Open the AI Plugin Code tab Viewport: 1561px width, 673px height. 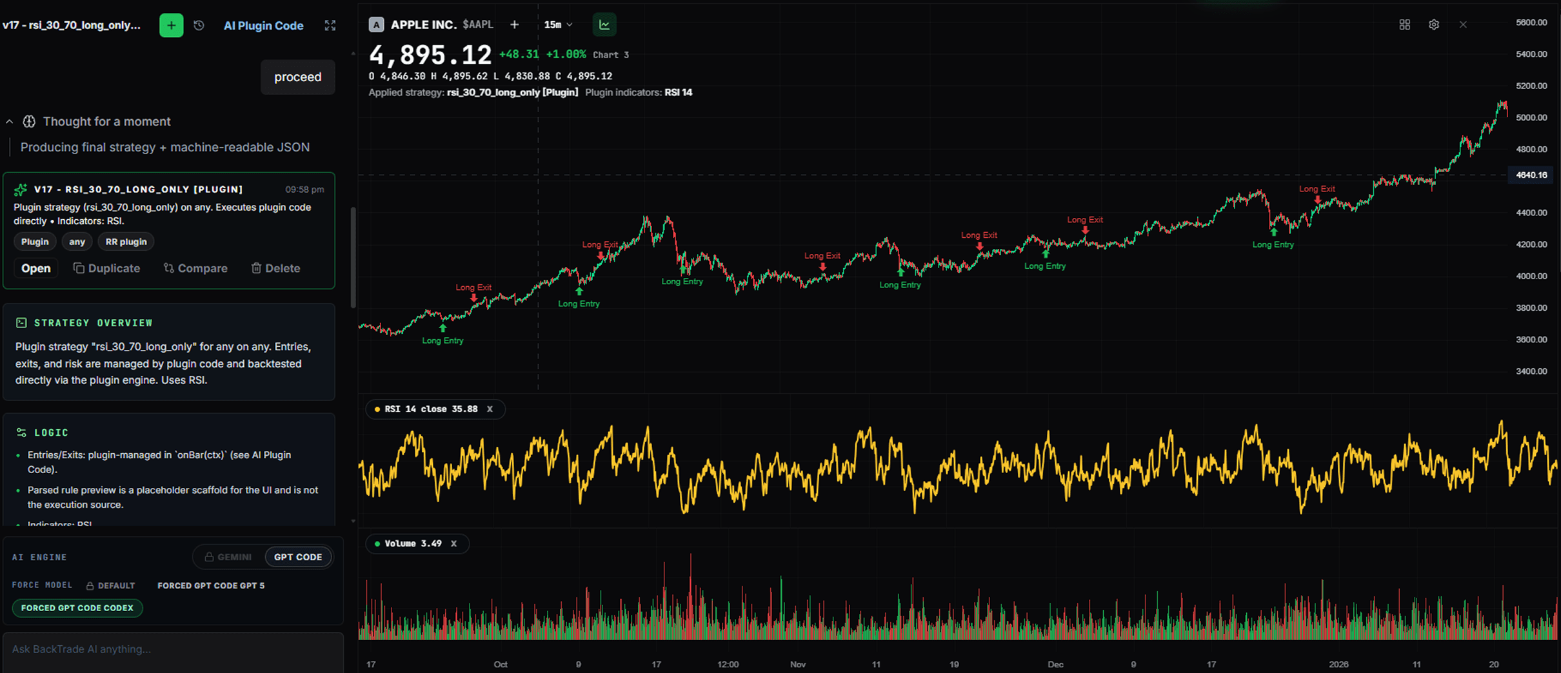coord(263,26)
